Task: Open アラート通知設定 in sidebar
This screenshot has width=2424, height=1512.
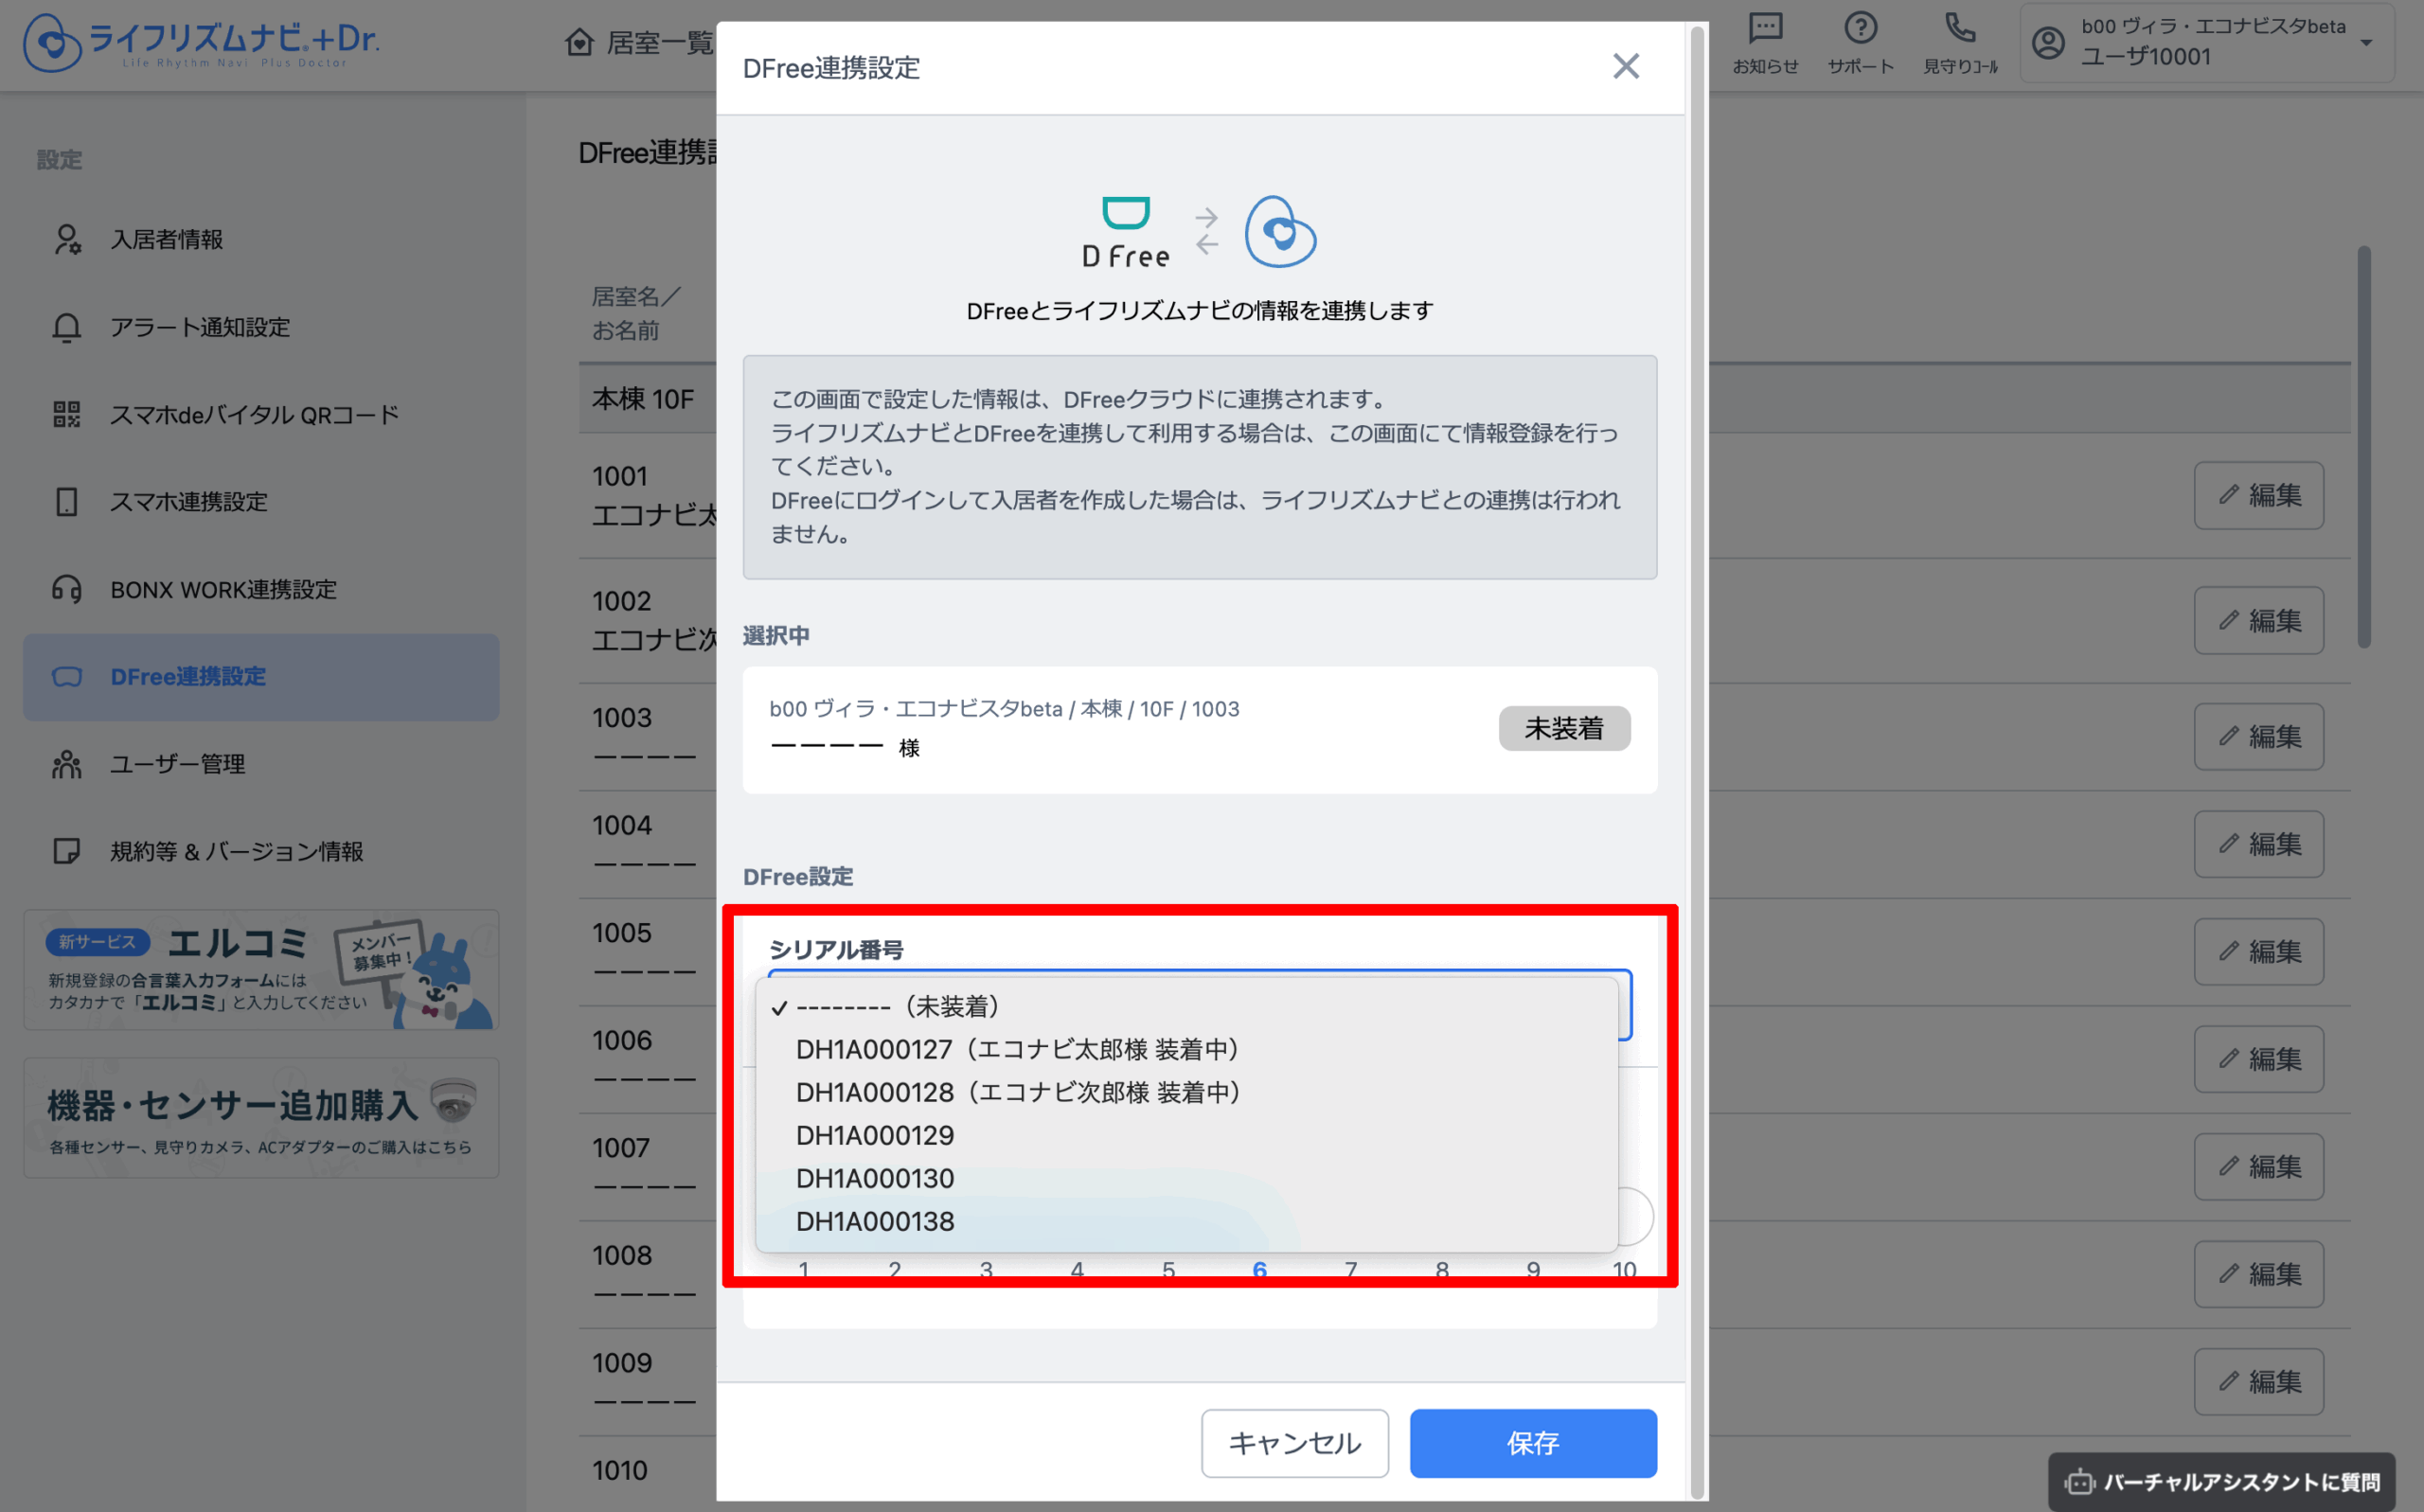Action: click(x=261, y=327)
